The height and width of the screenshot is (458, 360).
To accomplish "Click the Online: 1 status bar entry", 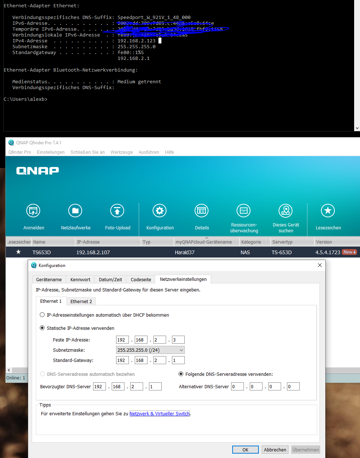I will [16, 378].
